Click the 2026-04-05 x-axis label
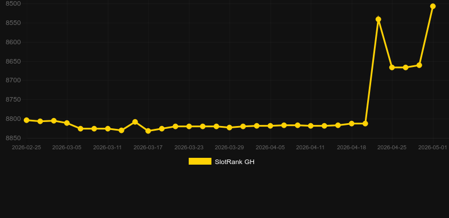449x218 pixels. point(271,148)
